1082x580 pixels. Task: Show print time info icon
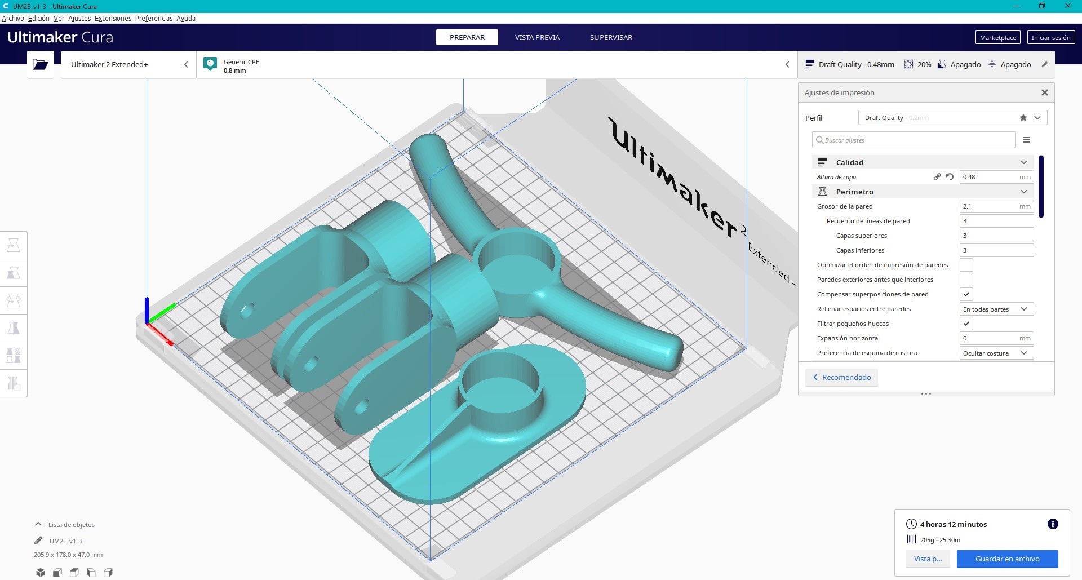tap(1053, 524)
